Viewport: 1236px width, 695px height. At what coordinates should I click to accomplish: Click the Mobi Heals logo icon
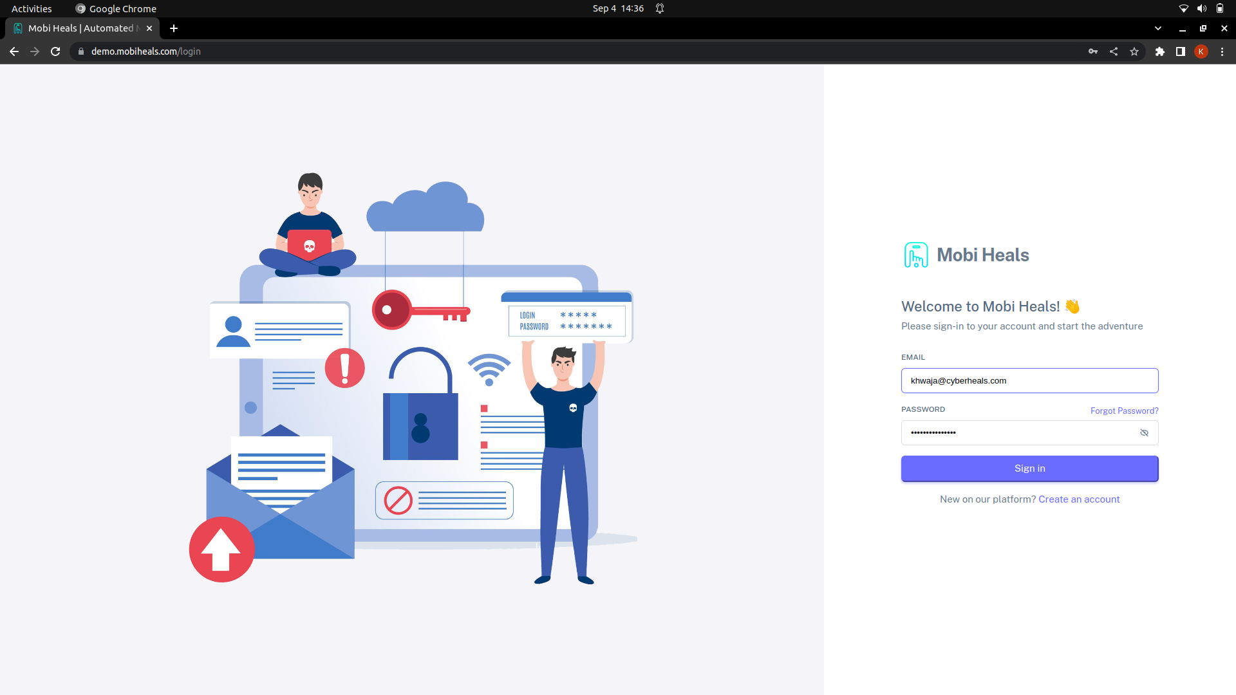tap(916, 255)
